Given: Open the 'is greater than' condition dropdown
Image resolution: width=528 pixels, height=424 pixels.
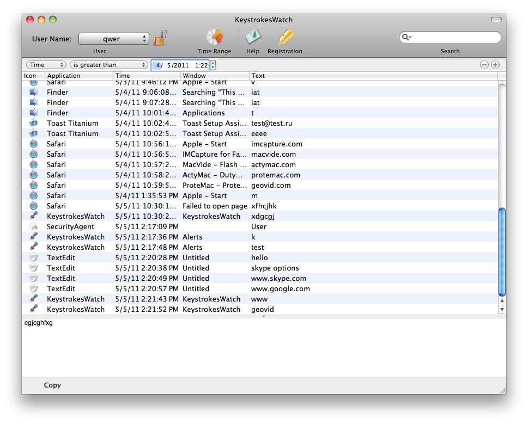Looking at the screenshot, I should point(109,65).
